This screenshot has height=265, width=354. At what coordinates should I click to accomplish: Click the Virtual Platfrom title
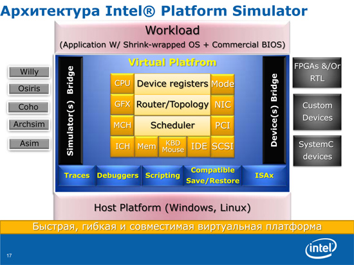pos(172,62)
